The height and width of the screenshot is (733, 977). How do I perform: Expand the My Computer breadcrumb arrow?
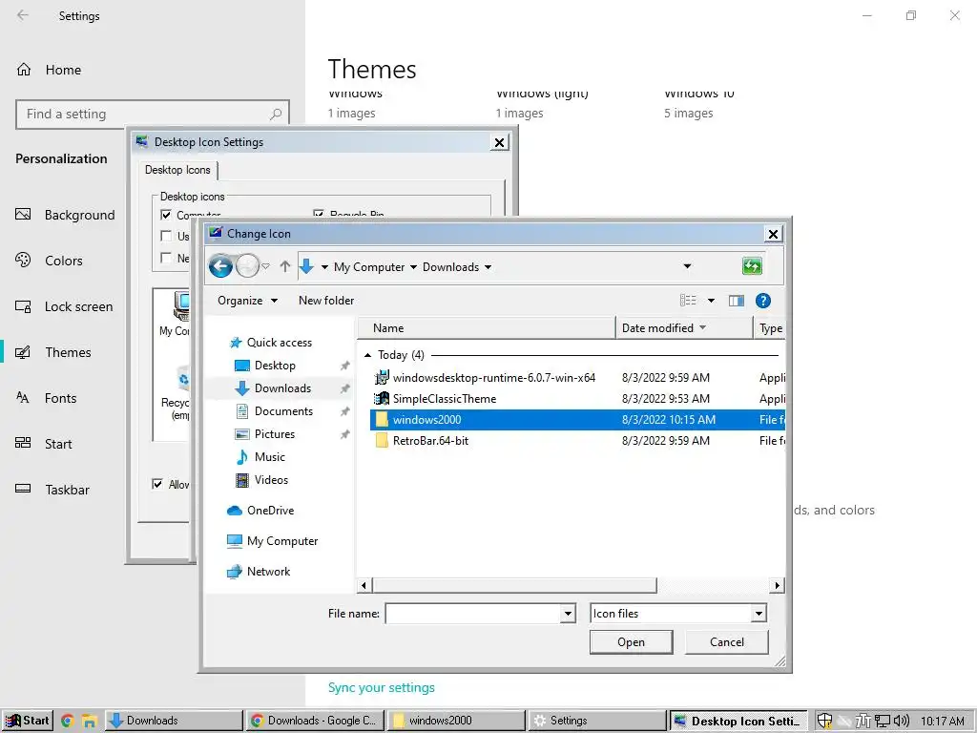[x=413, y=267]
